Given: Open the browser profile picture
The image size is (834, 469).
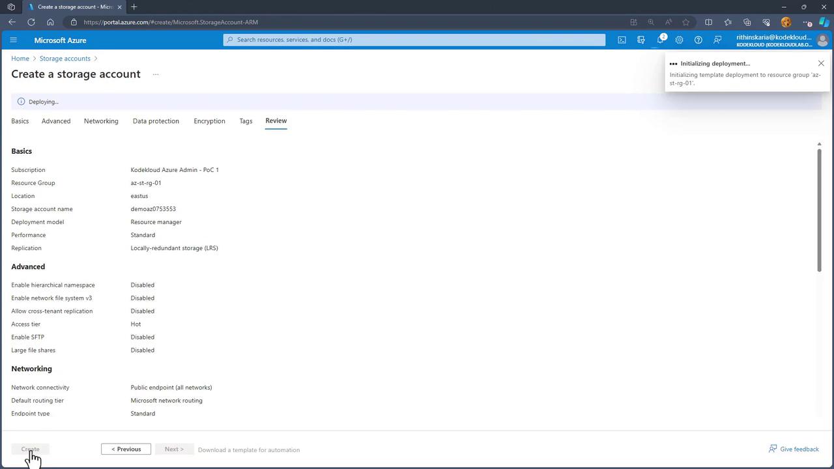Looking at the screenshot, I should click(x=786, y=22).
